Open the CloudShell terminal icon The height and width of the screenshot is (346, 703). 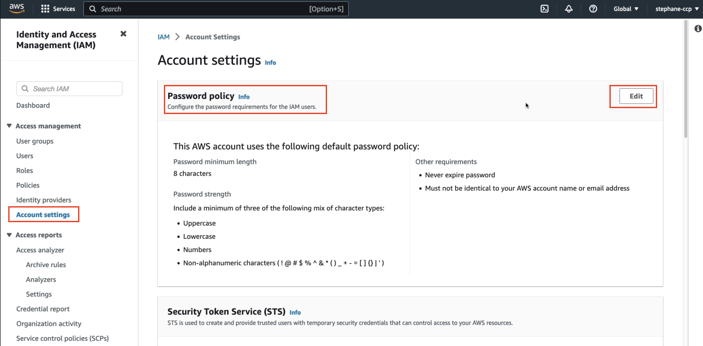545,9
